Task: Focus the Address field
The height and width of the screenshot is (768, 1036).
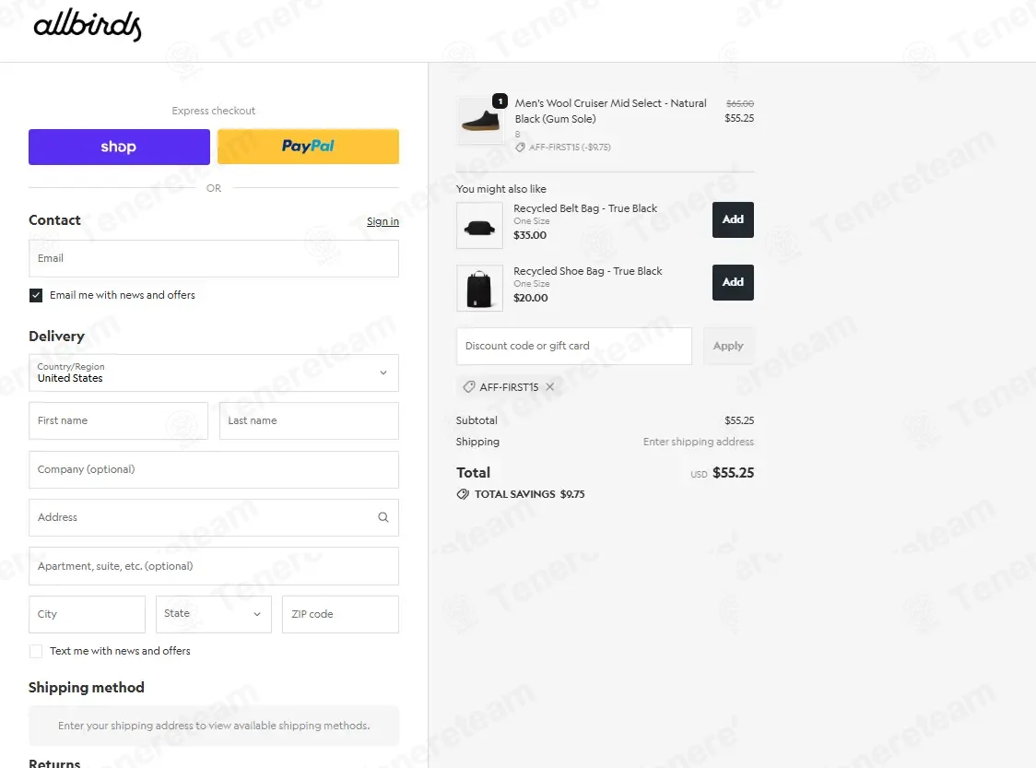Action: [214, 517]
